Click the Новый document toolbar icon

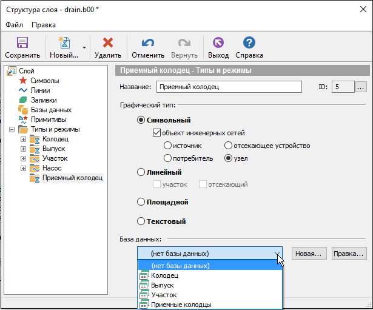[x=64, y=43]
